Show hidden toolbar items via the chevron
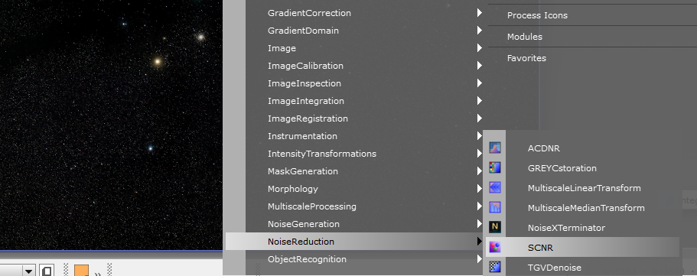 [98, 273]
